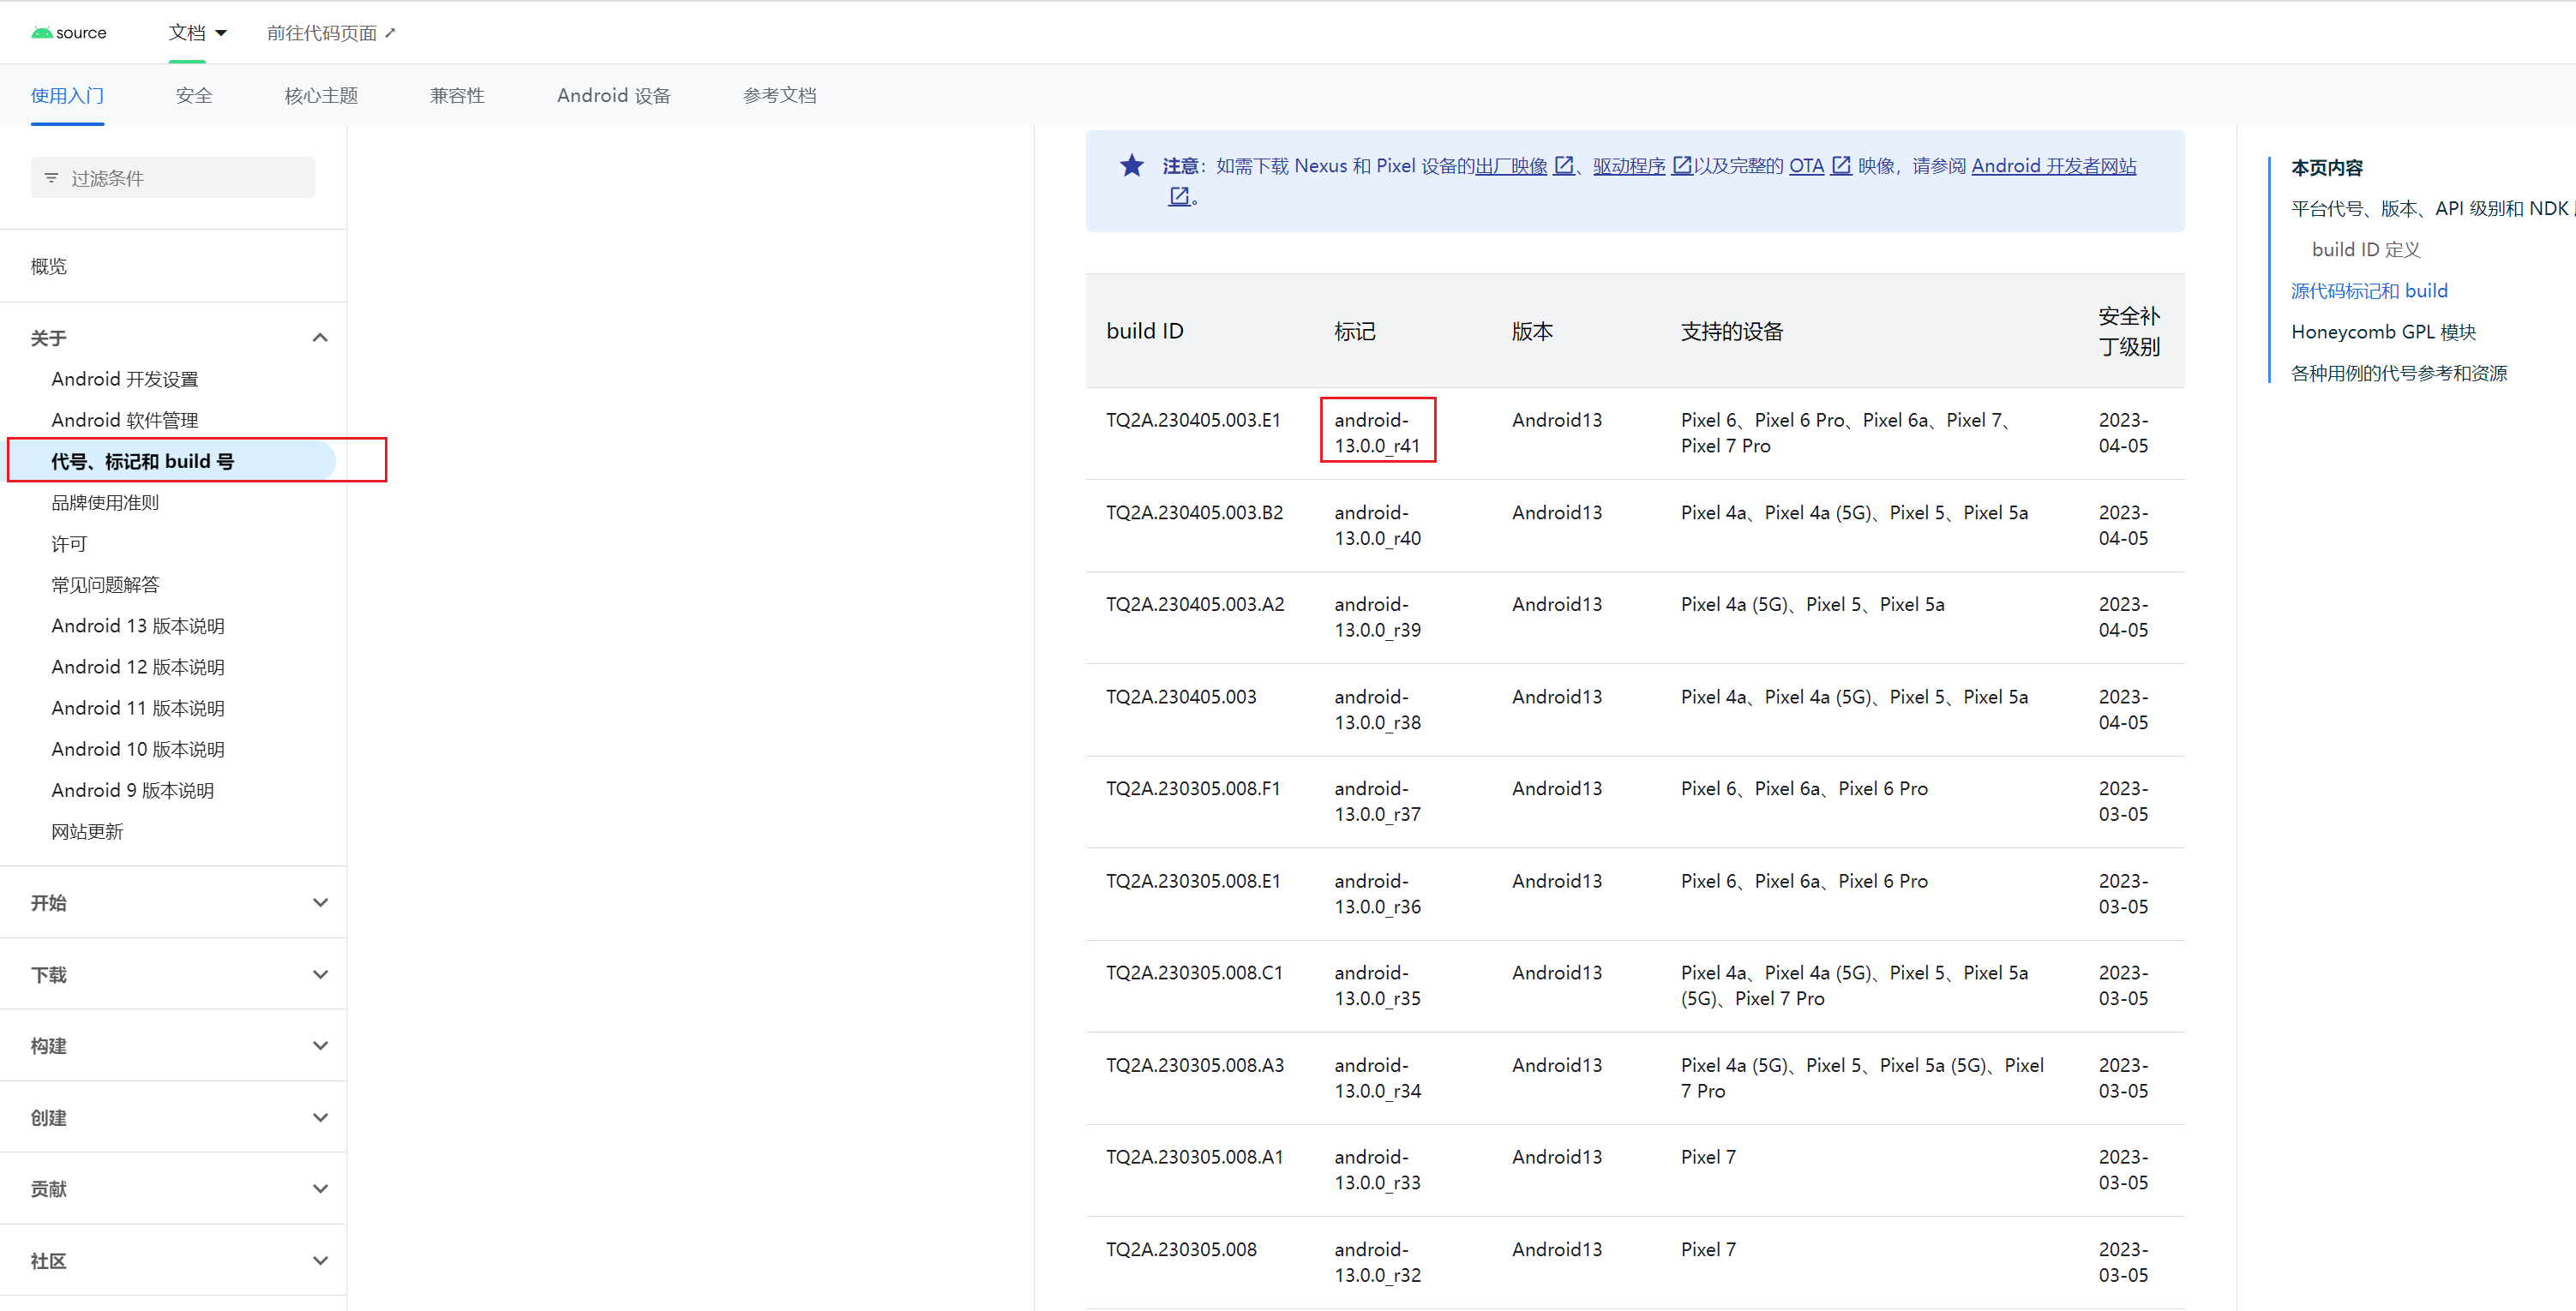Viewport: 2576px width, 1311px height.
Task: Switch to the 安全 tab
Action: [194, 96]
